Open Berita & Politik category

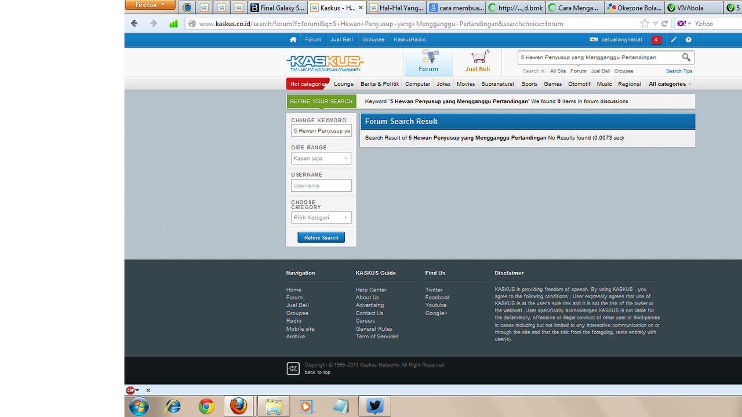pos(380,84)
